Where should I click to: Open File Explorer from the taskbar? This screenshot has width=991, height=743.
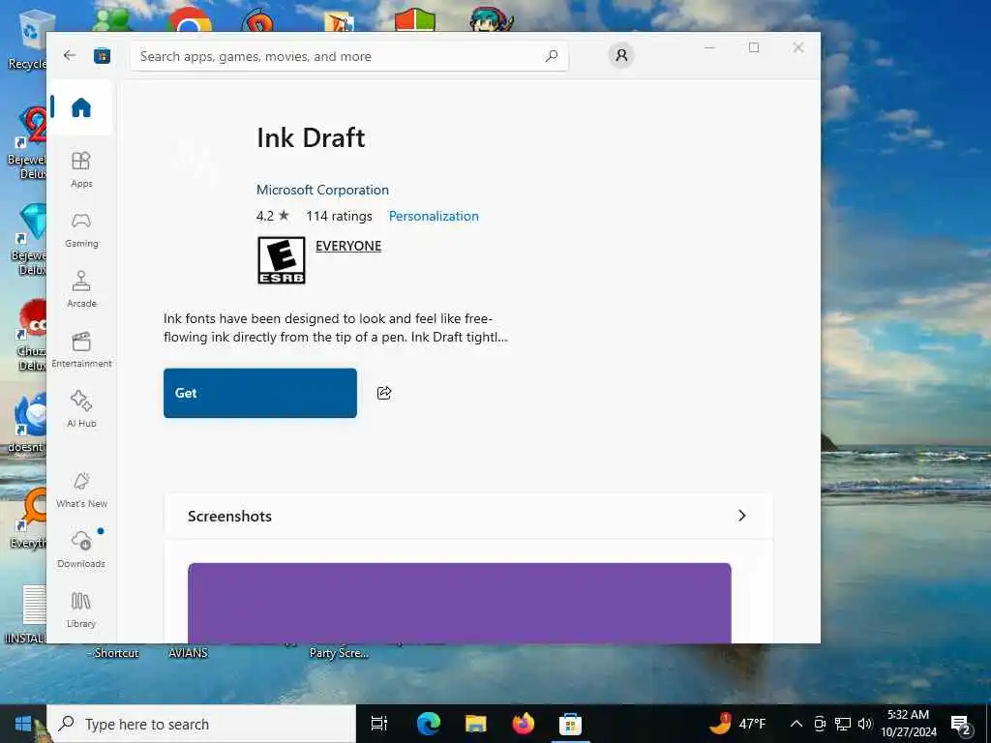click(x=475, y=724)
